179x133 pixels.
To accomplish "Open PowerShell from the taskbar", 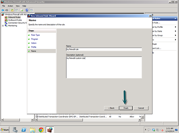I will point(24,130).
